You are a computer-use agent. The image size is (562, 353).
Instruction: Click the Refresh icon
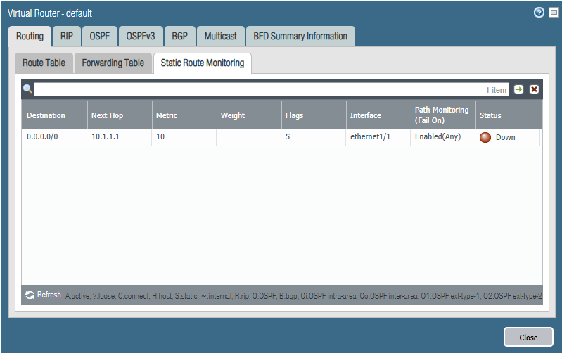pos(30,295)
